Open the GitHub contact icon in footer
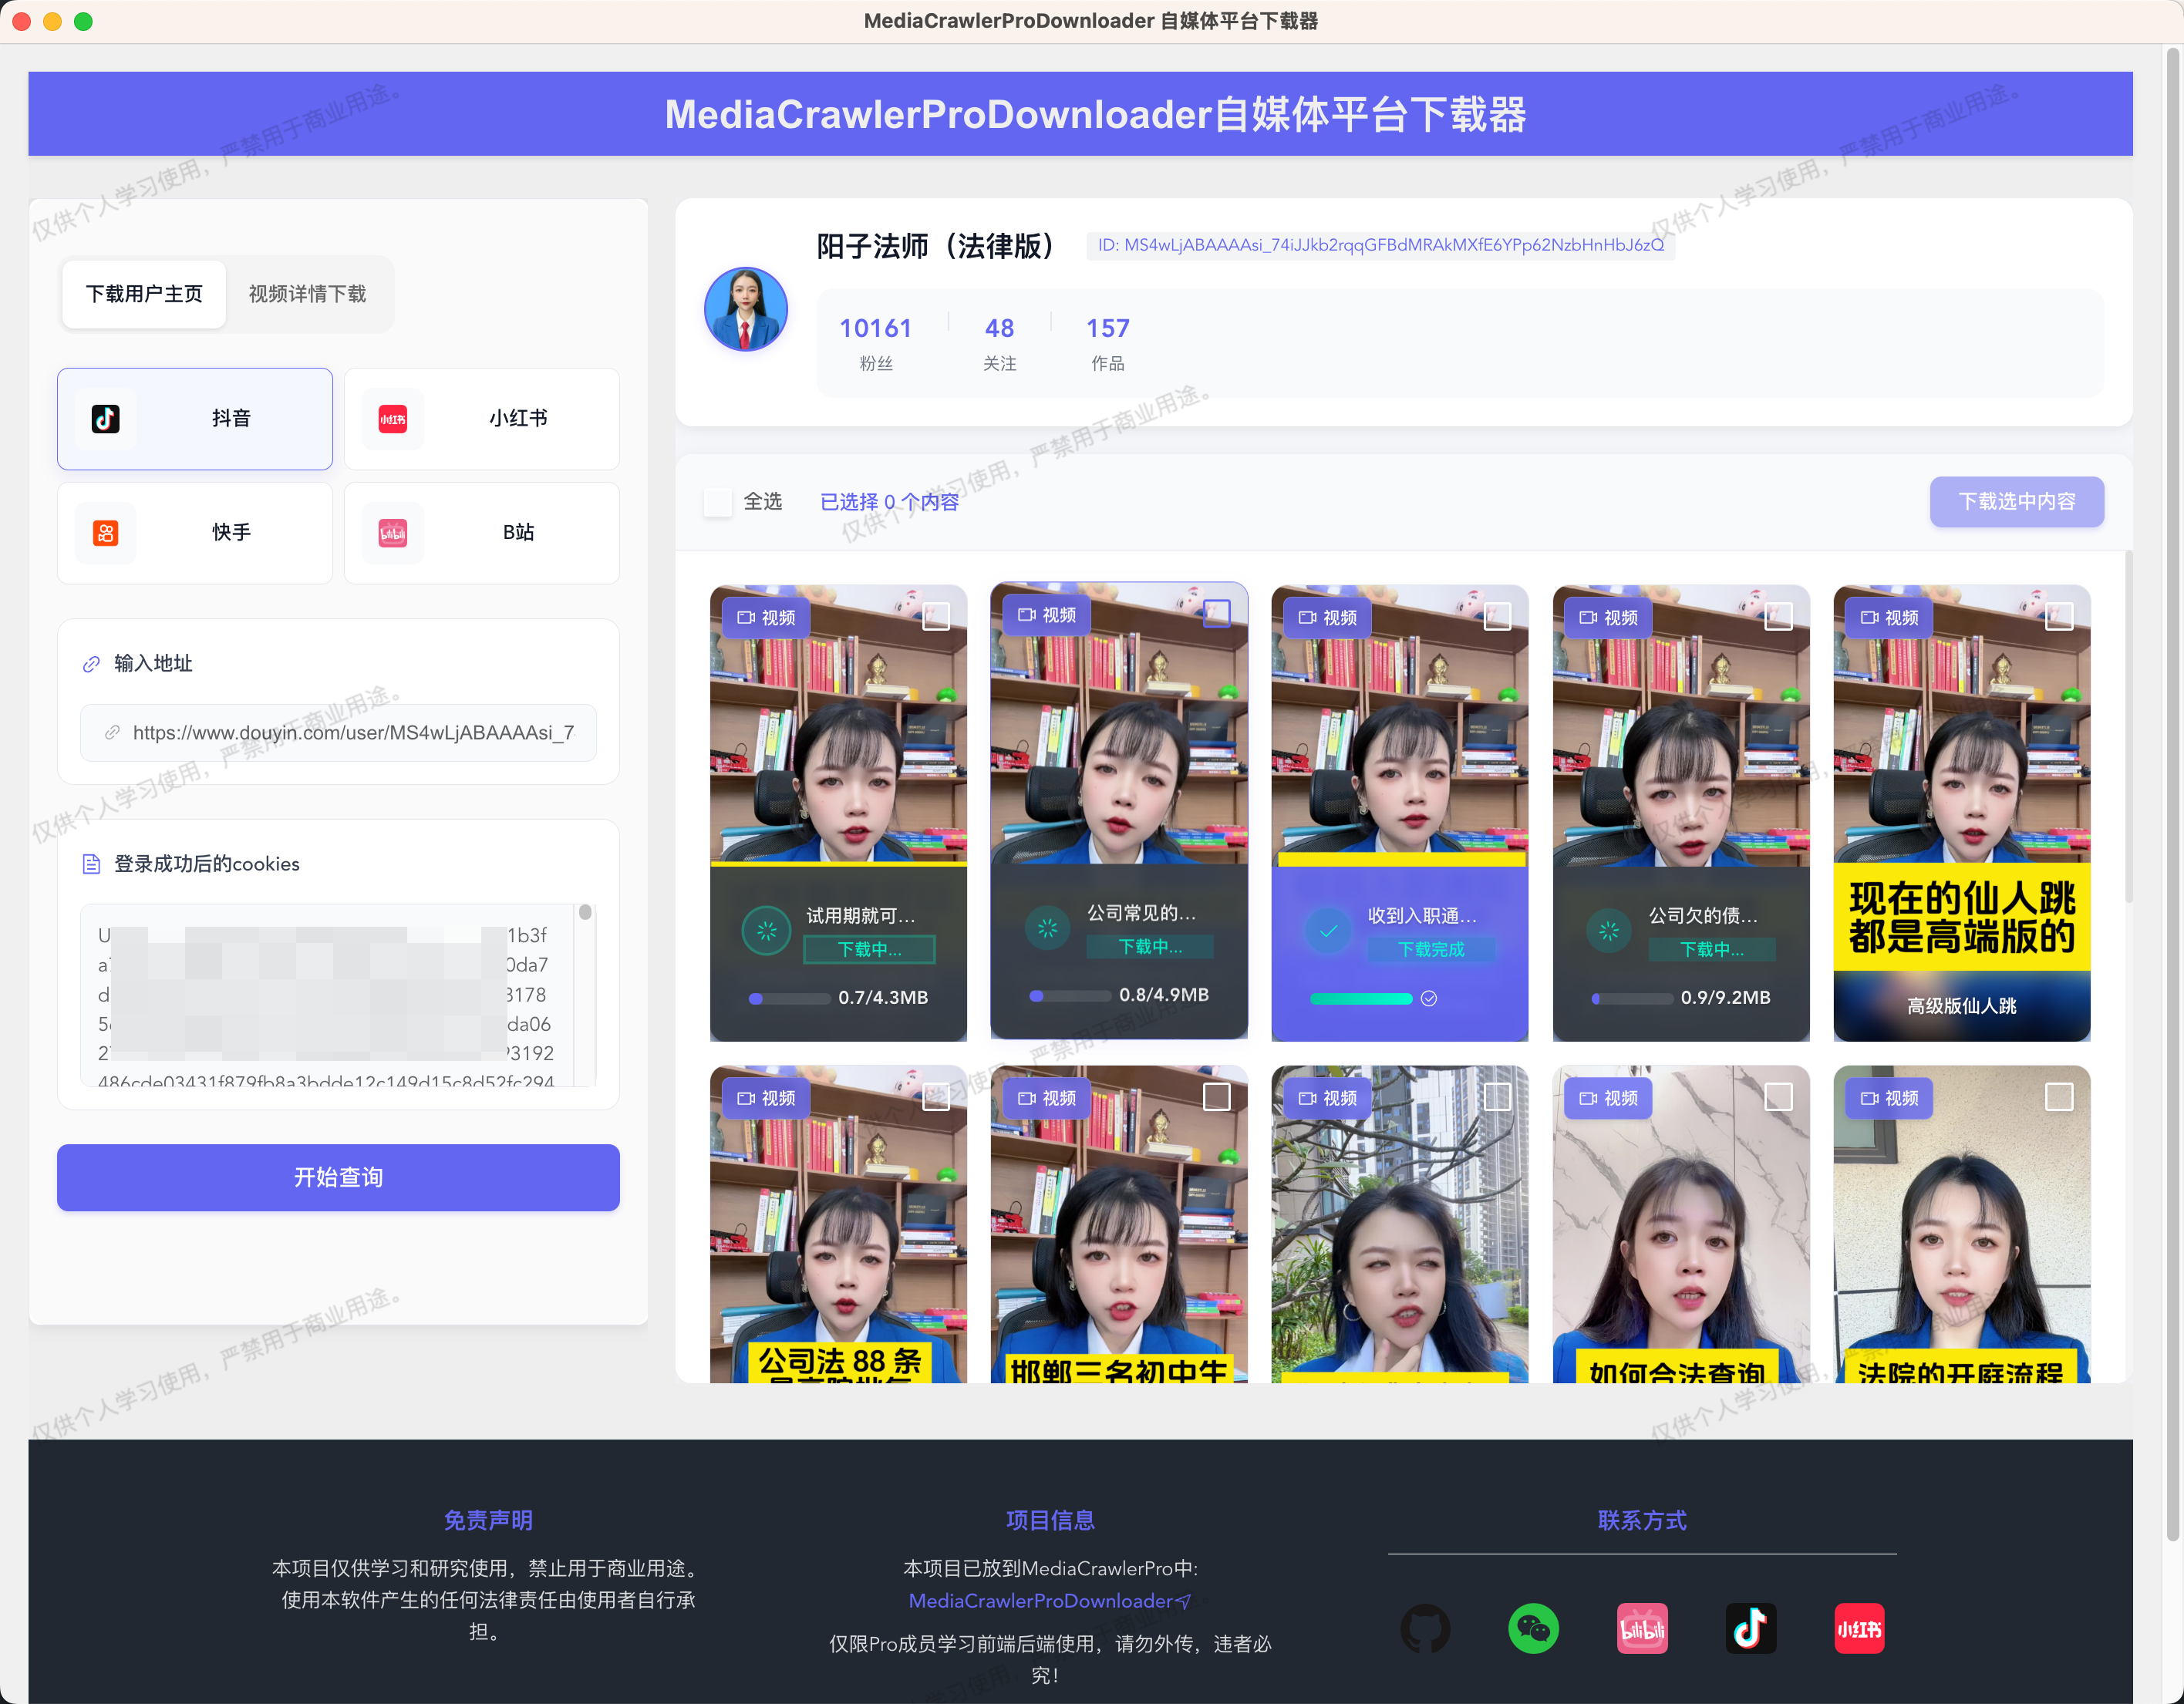The width and height of the screenshot is (2184, 1704). point(1424,1629)
